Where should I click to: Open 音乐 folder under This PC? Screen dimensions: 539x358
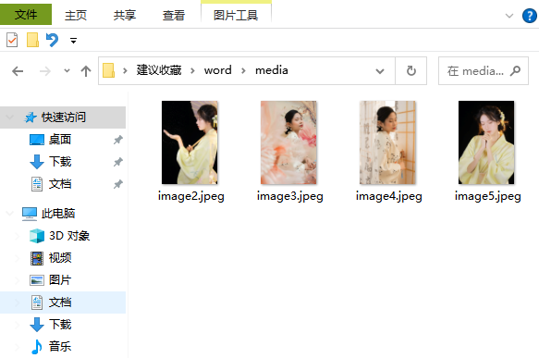[60, 346]
